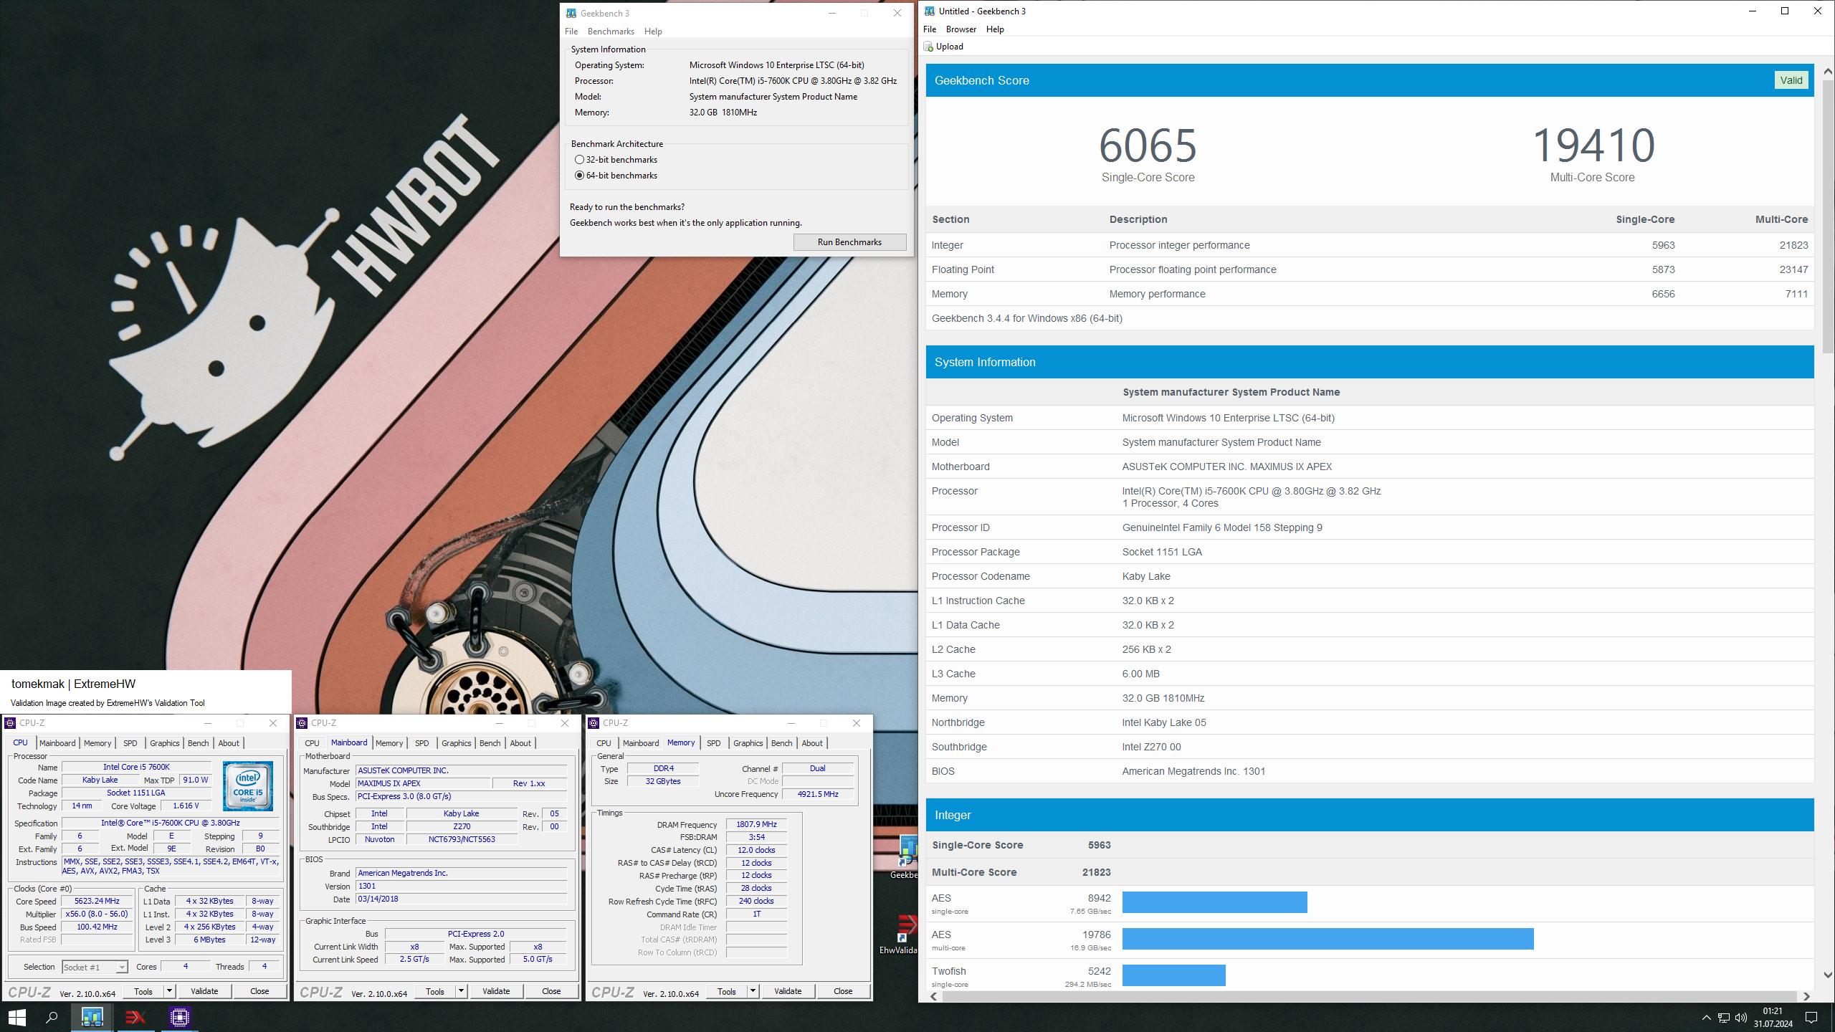1835x1032 pixels.
Task: Open the ExtremeHW validation tool taskbar icon
Action: tap(135, 1017)
